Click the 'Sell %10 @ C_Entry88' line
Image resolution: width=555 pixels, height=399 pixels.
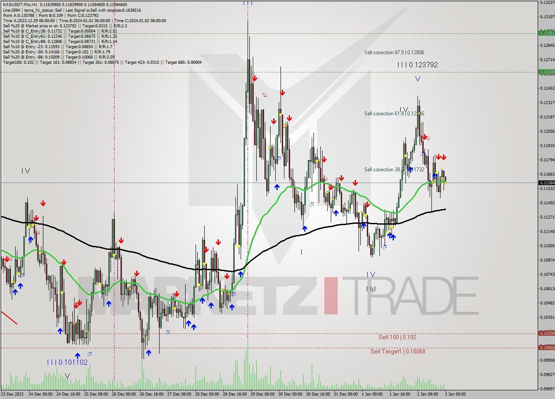pos(60,41)
